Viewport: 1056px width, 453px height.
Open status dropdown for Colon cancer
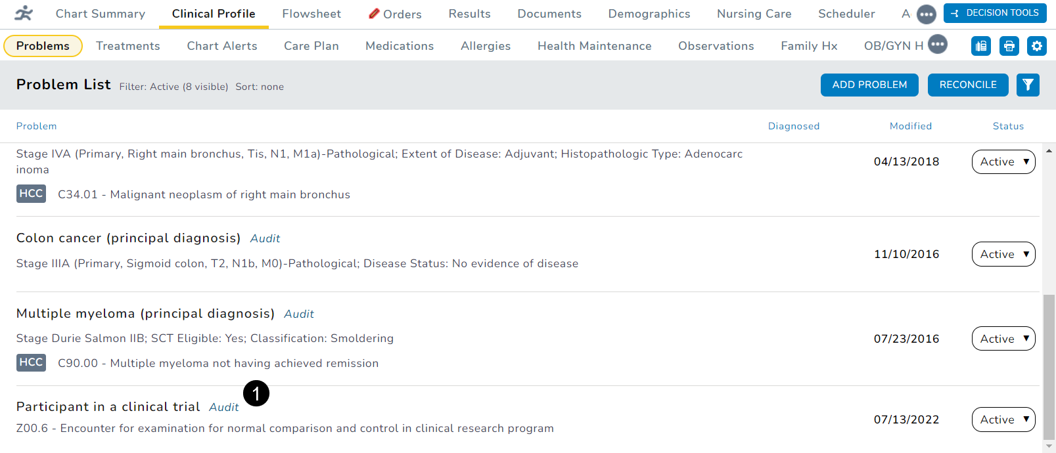[1003, 254]
